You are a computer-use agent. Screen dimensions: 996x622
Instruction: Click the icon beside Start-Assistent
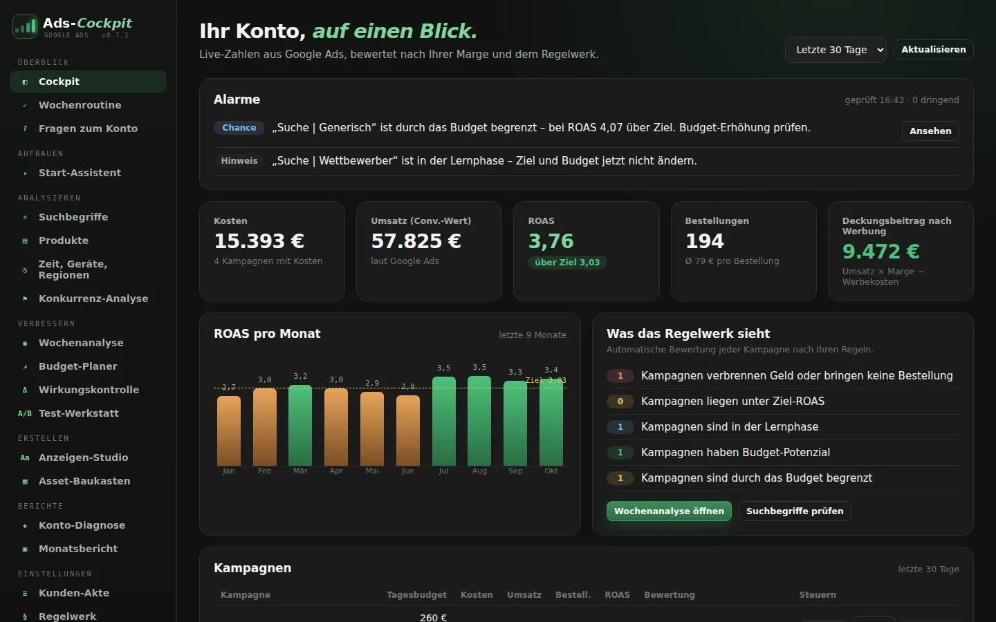pyautogui.click(x=25, y=173)
